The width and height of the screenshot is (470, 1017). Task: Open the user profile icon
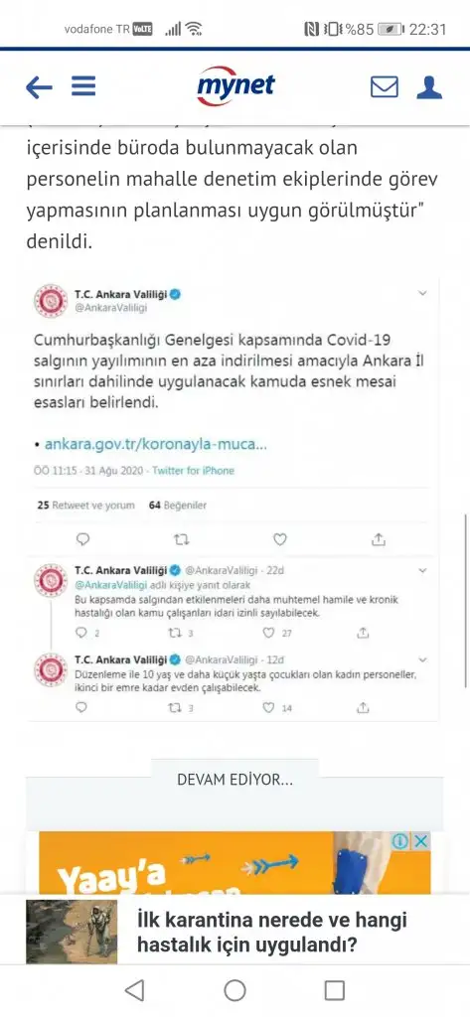tap(429, 87)
